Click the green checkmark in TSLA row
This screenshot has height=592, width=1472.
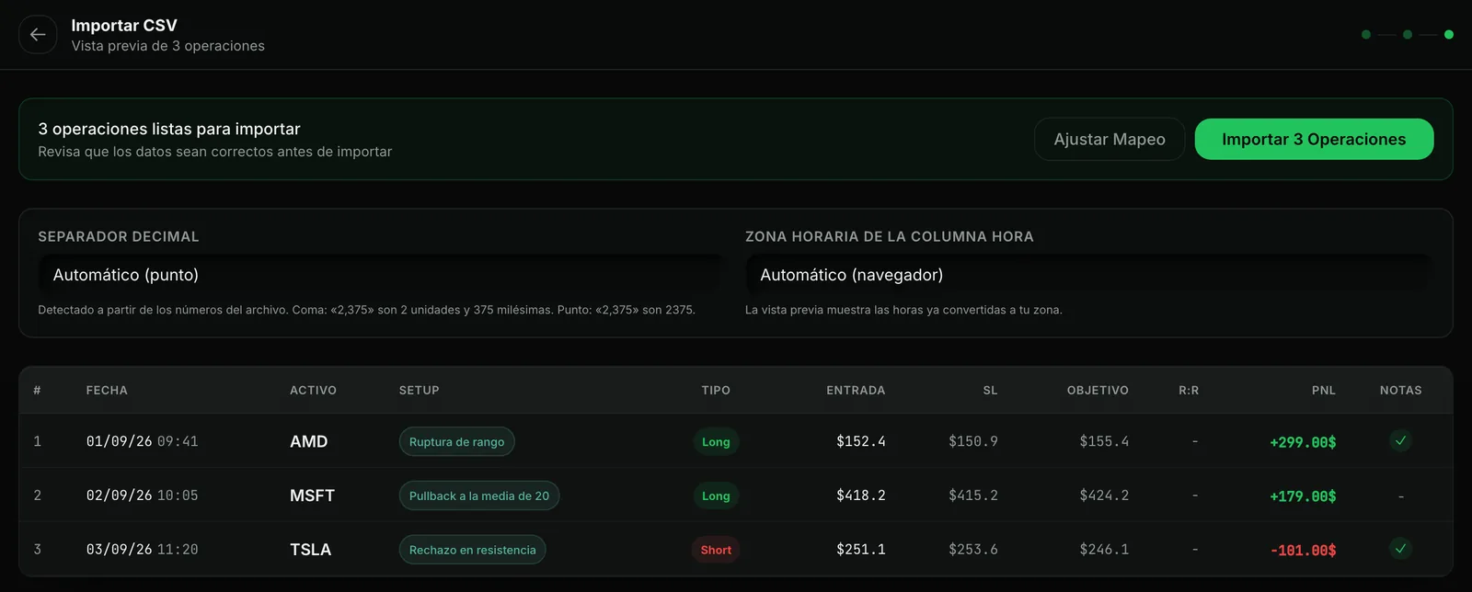coord(1400,549)
